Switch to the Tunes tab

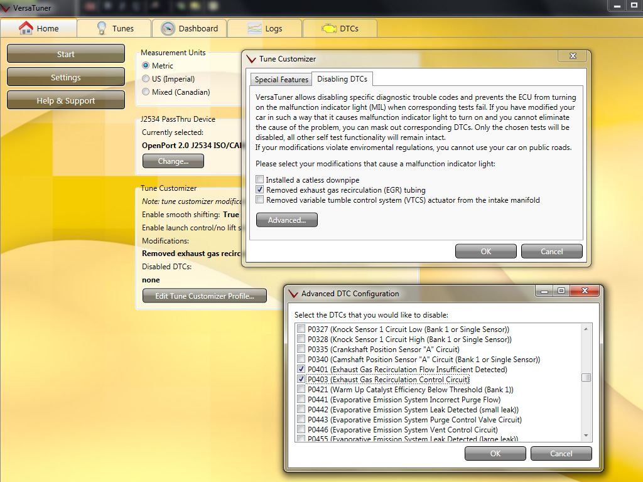pos(114,28)
